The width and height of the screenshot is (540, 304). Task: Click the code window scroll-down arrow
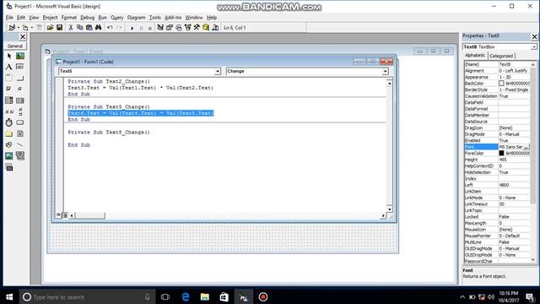point(390,209)
